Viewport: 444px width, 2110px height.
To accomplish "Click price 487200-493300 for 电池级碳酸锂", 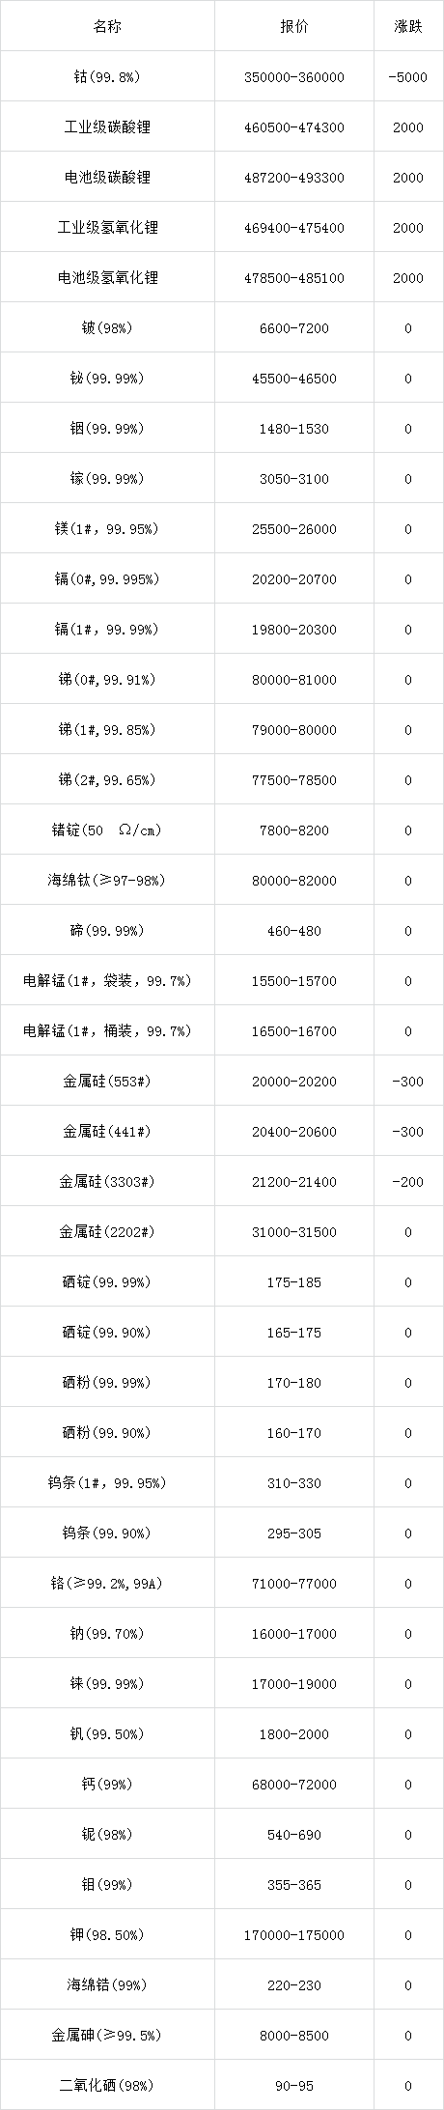I will tap(294, 177).
